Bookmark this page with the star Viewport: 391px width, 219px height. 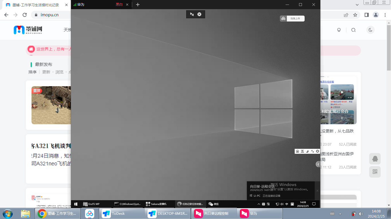coord(355,15)
